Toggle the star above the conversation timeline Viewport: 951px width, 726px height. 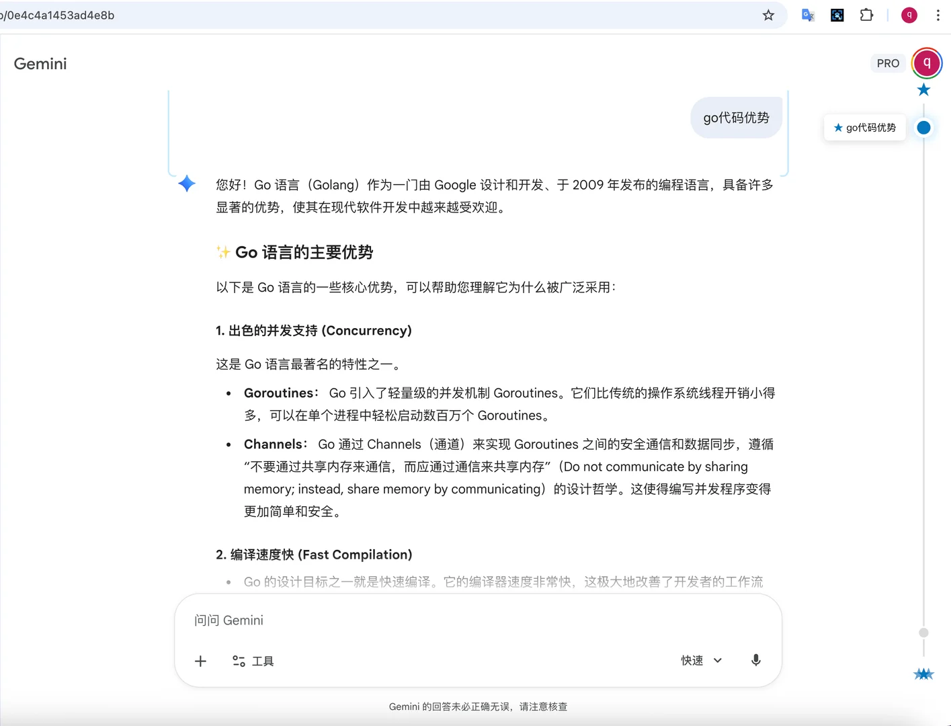(x=923, y=89)
